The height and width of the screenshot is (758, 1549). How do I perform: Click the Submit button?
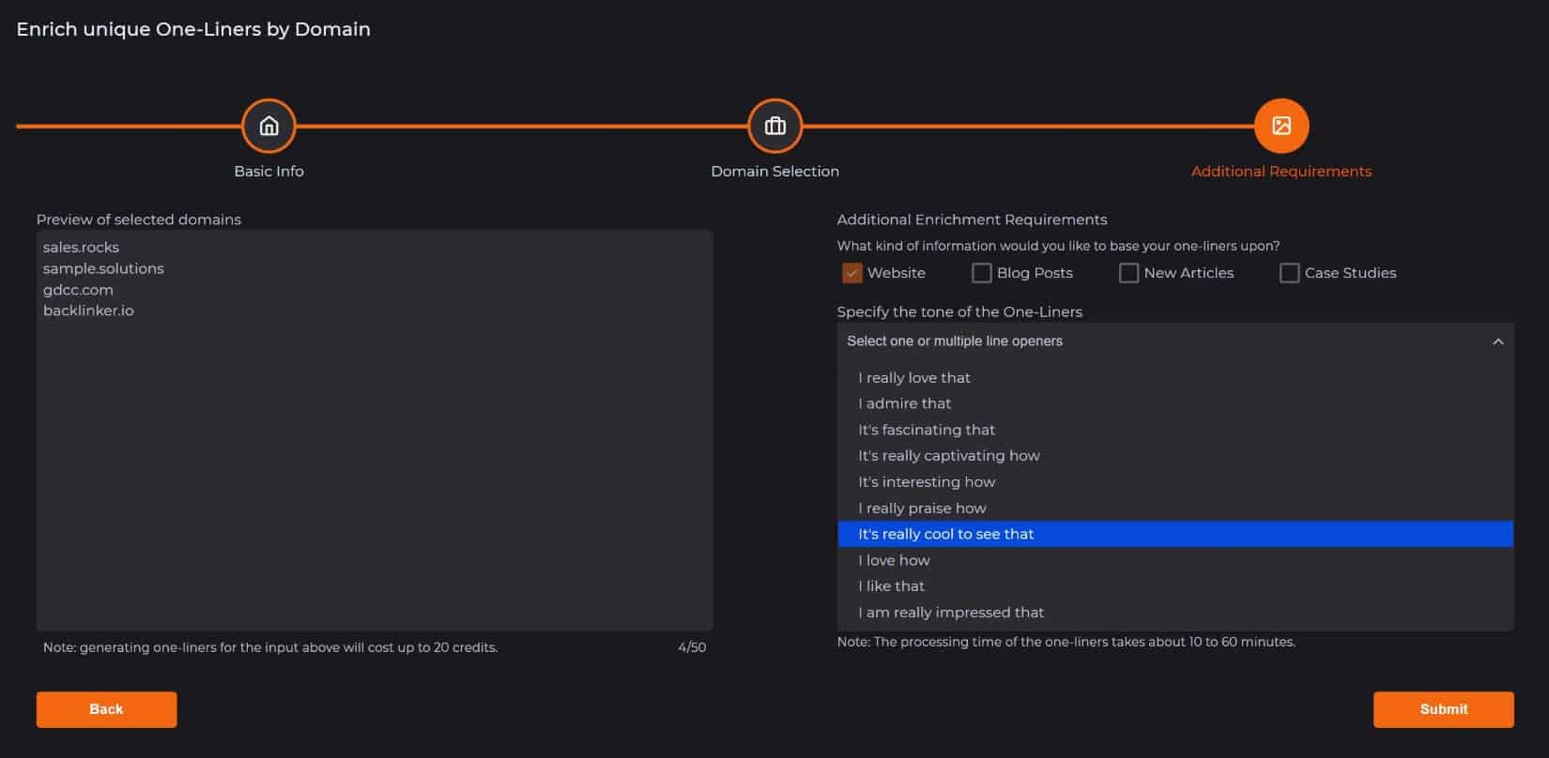pos(1443,709)
